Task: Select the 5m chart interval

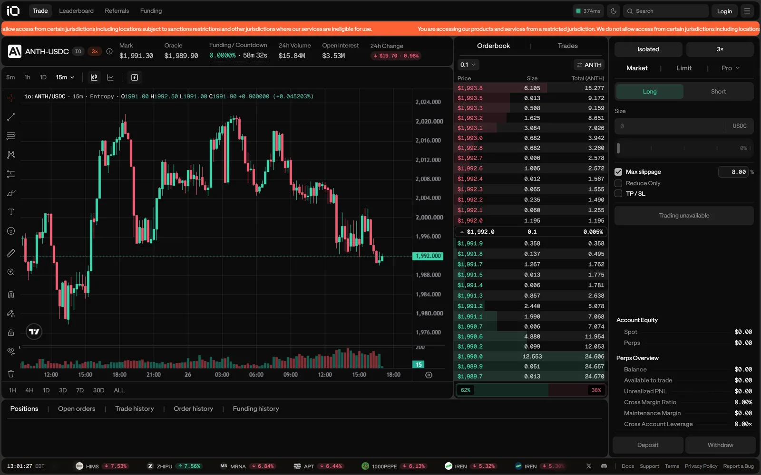Action: click(x=10, y=77)
